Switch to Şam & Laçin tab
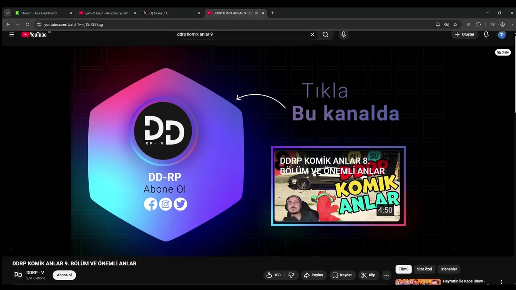 coord(108,13)
